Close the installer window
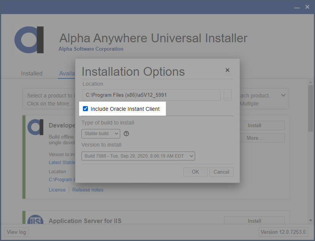Image resolution: width=315 pixels, height=241 pixels. pos(307,7)
